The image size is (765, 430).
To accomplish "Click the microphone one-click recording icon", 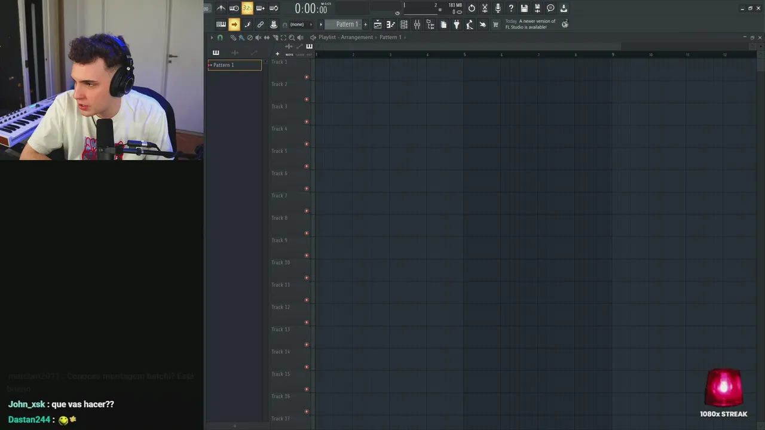I will [x=498, y=8].
